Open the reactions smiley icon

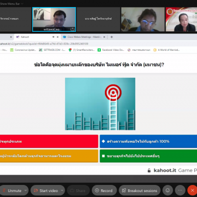point(167,190)
